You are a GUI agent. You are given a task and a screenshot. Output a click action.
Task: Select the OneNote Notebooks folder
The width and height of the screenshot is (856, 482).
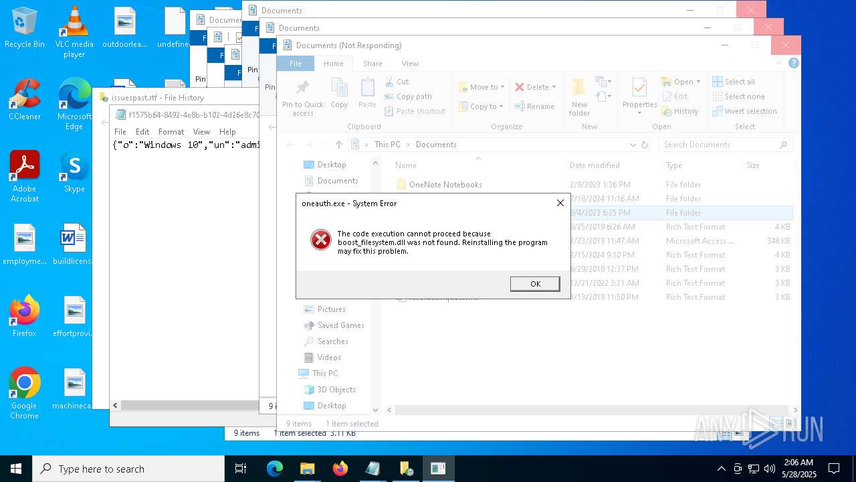click(445, 185)
